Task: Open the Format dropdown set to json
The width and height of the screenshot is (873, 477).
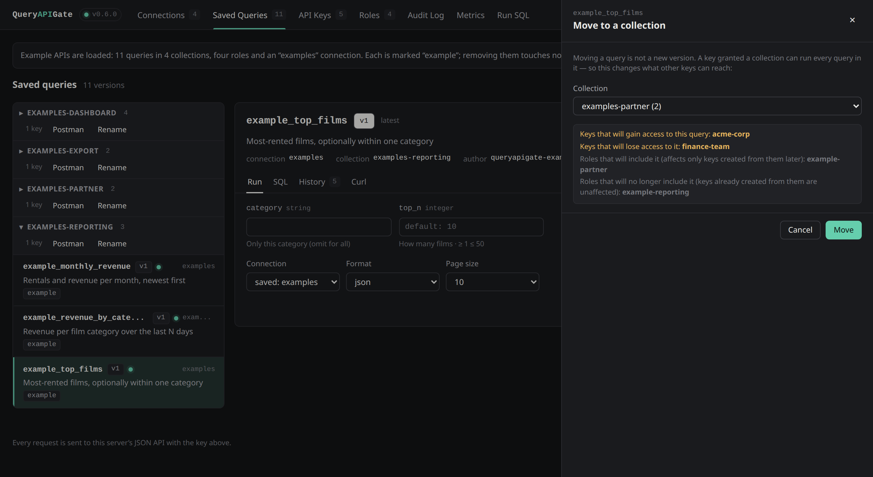Action: (393, 282)
